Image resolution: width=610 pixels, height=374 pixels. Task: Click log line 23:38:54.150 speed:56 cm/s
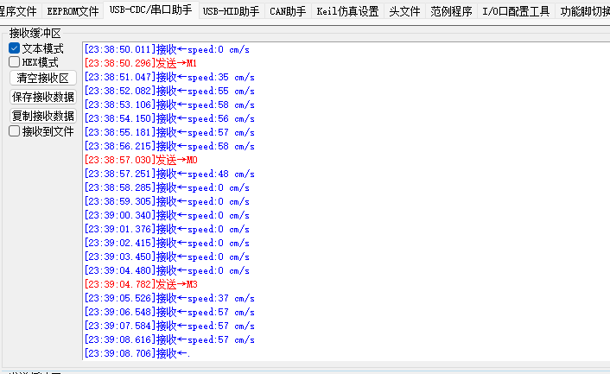pyautogui.click(x=169, y=118)
